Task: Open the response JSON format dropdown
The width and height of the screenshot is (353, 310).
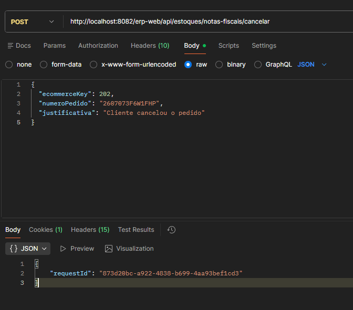Action: 28,249
